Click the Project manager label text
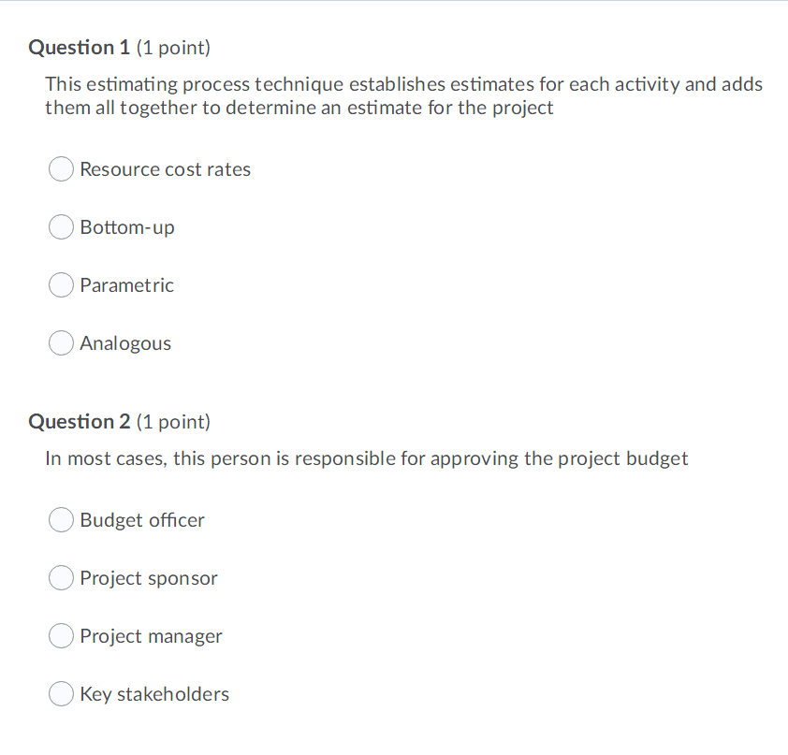The width and height of the screenshot is (788, 755). point(152,636)
